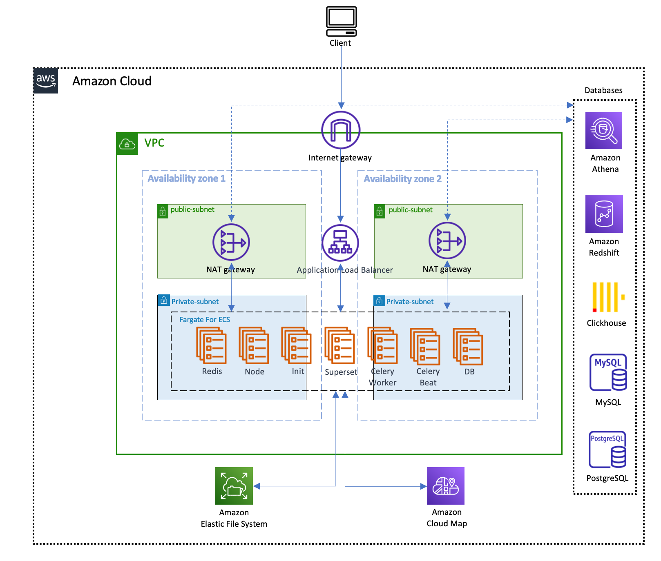661x561 pixels.
Task: Click the Celery Worker container icon
Action: pos(382,345)
